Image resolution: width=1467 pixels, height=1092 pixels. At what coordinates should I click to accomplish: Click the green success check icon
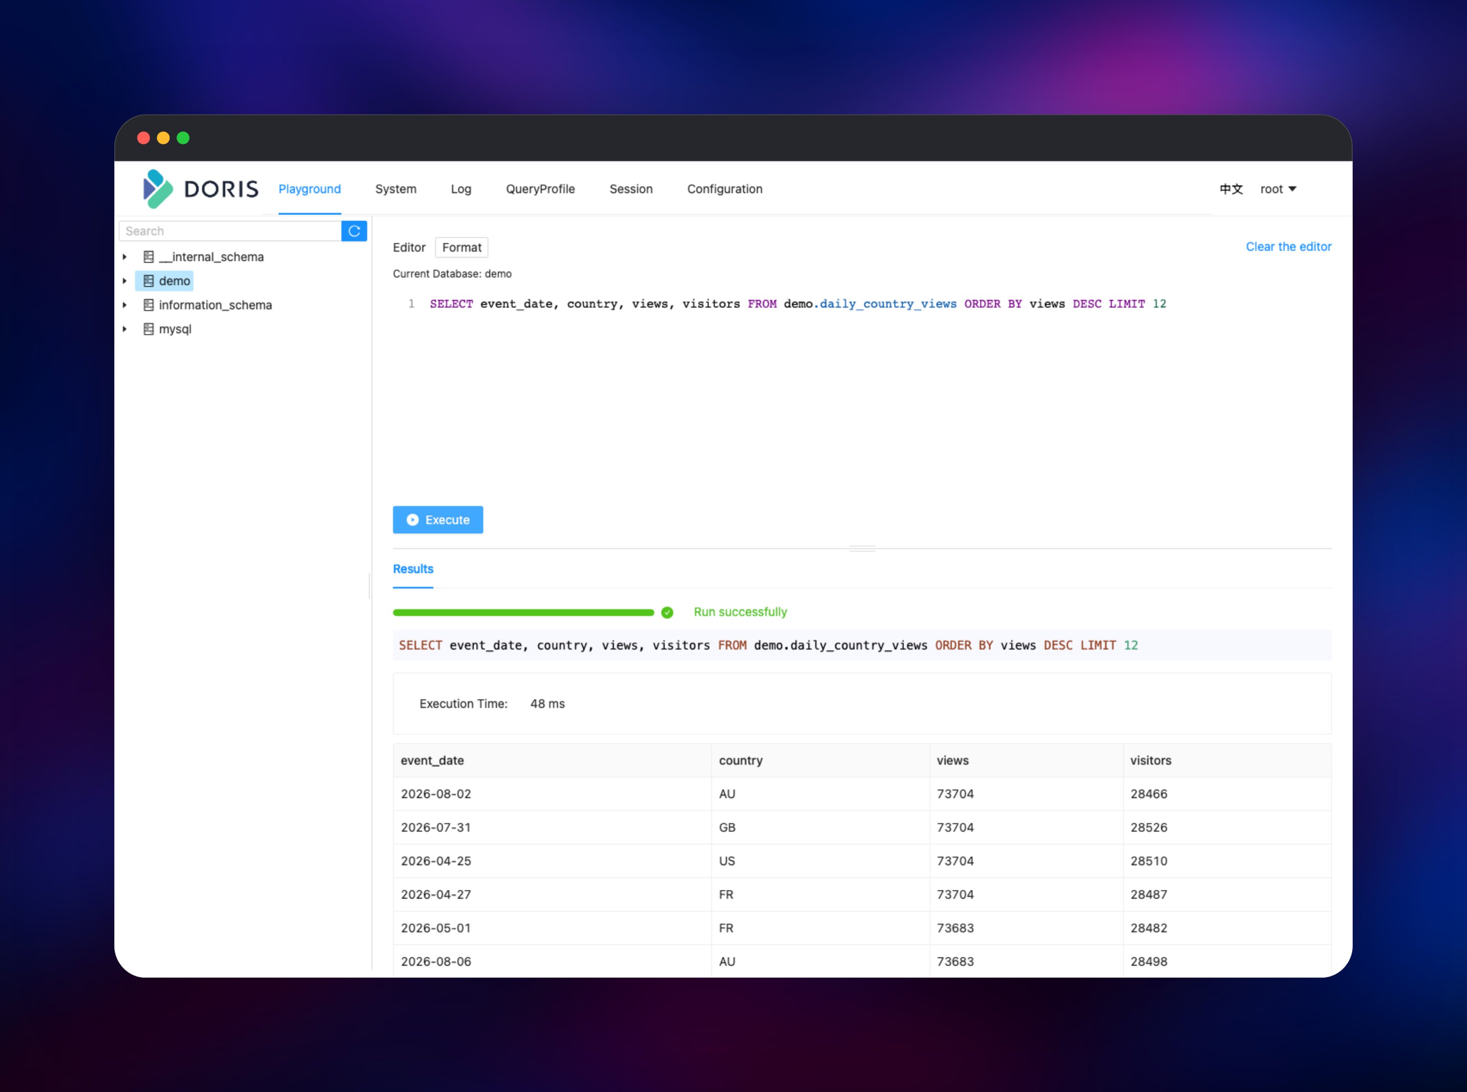click(x=667, y=613)
